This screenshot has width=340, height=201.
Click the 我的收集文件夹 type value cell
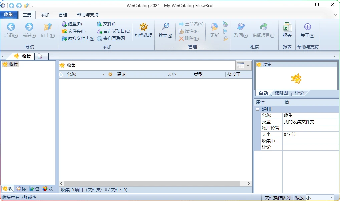tap(310, 122)
